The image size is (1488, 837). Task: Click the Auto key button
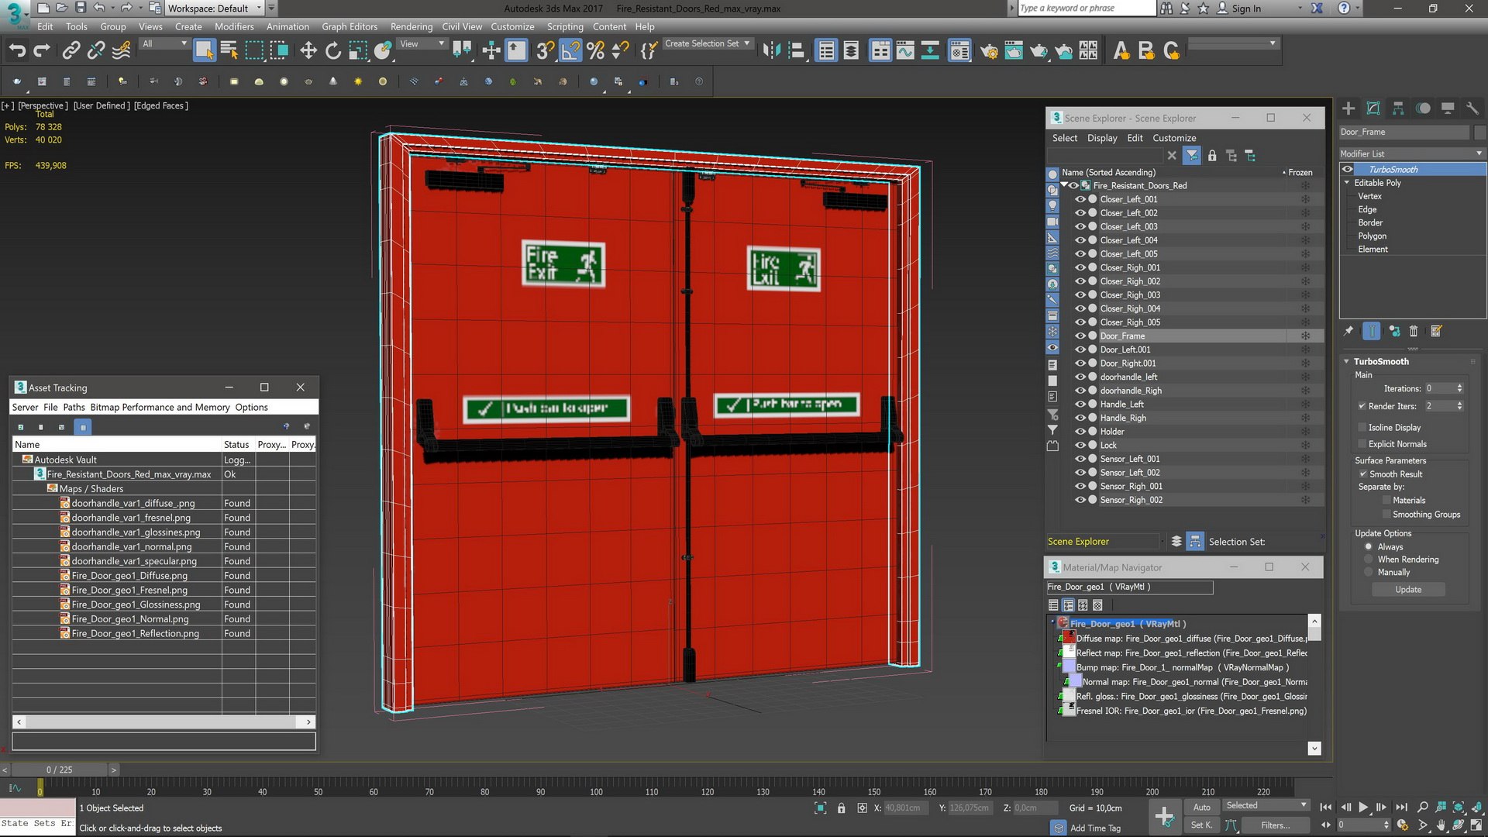1201,807
